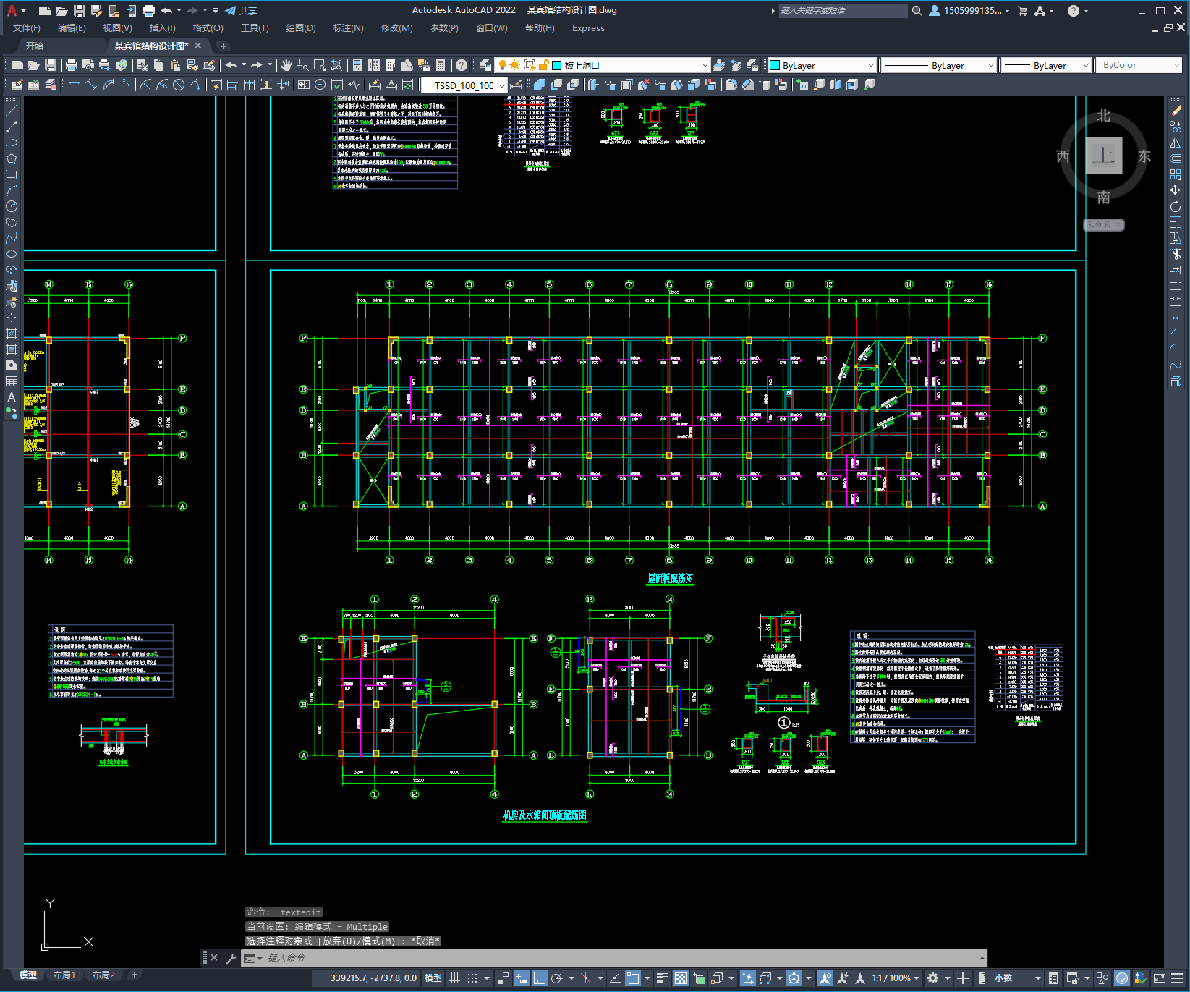Click the linear dimension tool icon

coord(74,85)
